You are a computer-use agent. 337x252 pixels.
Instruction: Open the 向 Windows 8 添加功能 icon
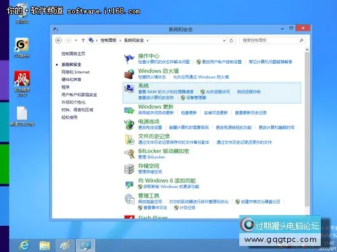coord(129,184)
